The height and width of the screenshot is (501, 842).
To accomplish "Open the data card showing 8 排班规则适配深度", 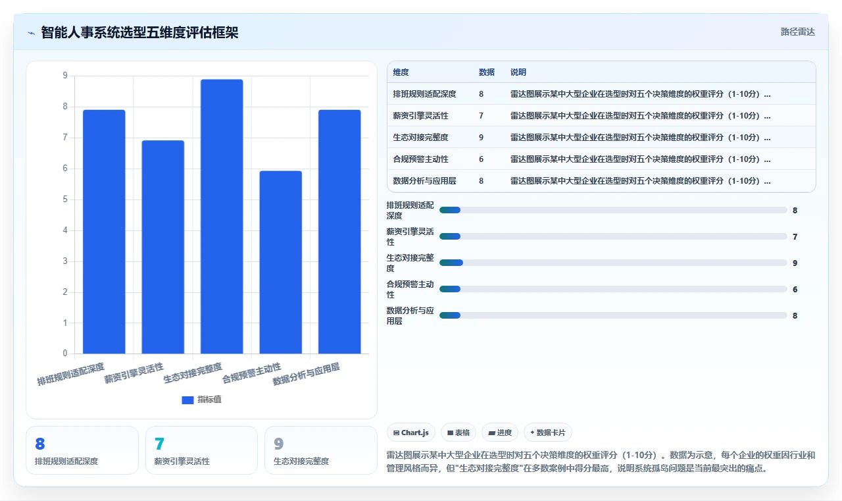I will pos(82,450).
